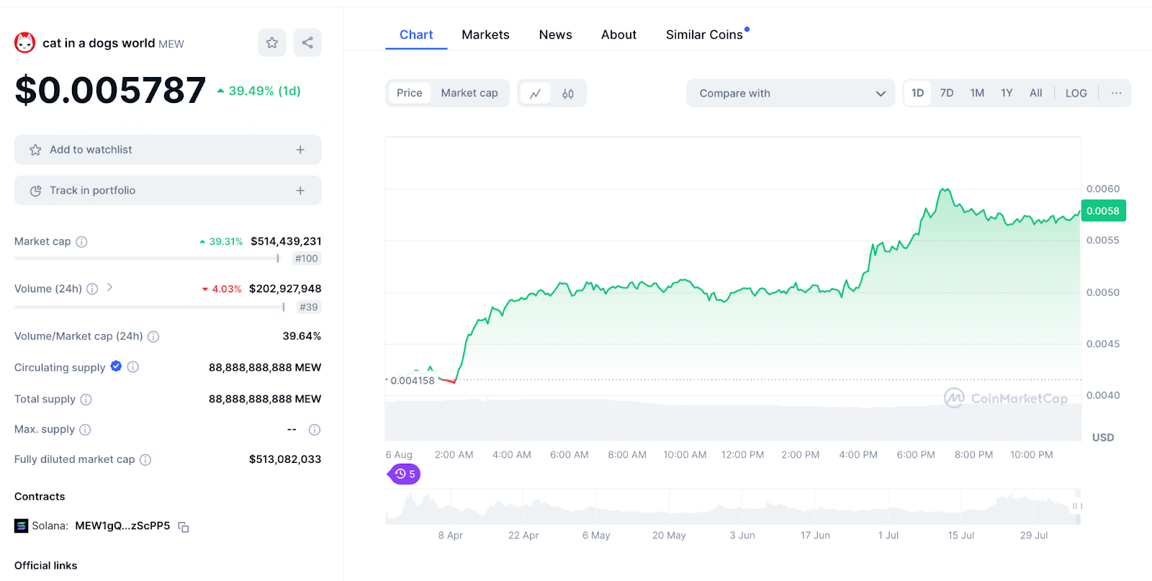Click market cap value $514,439,231
This screenshot has width=1152, height=581.
(286, 241)
